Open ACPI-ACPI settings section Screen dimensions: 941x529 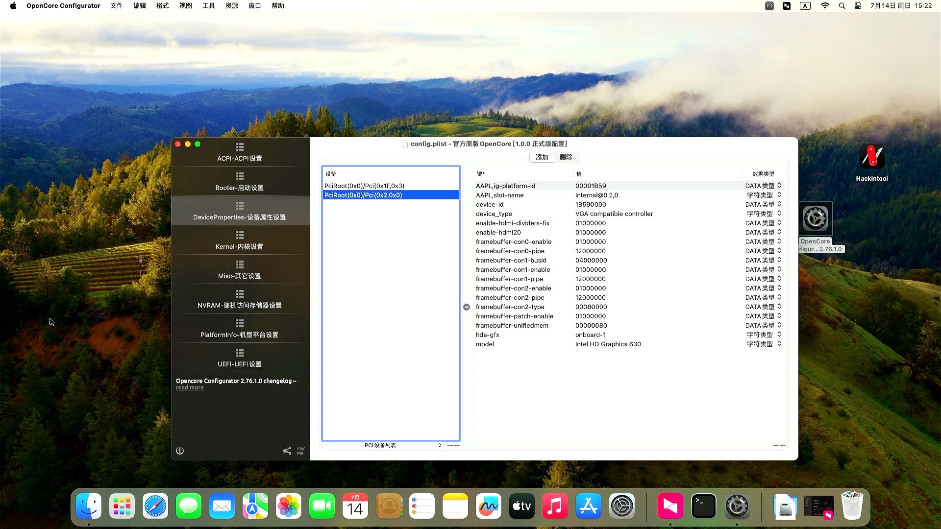[x=240, y=152]
